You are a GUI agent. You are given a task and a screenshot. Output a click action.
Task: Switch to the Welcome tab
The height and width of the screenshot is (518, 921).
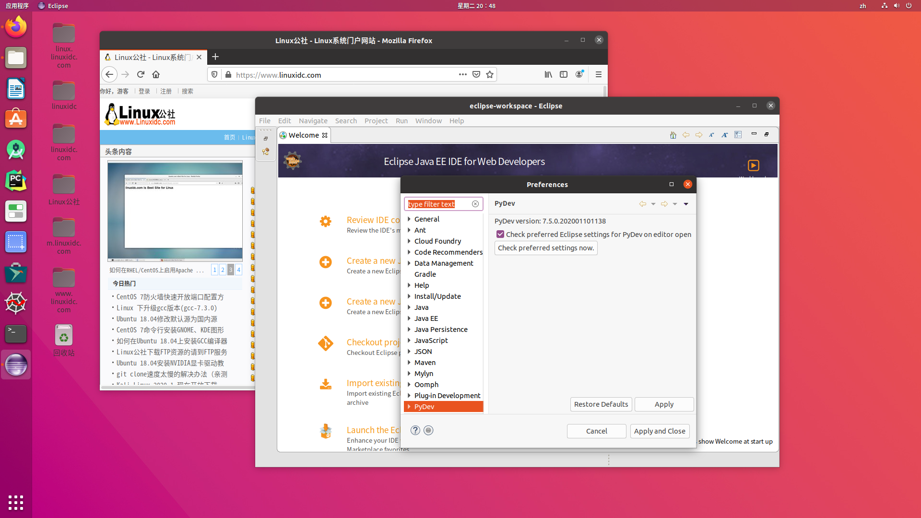click(304, 135)
